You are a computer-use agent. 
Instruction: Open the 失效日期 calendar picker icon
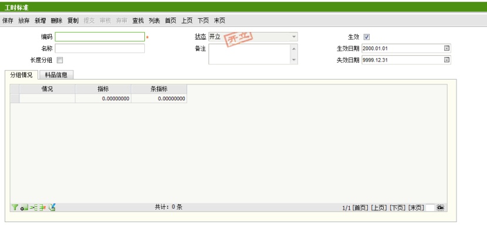click(447, 60)
